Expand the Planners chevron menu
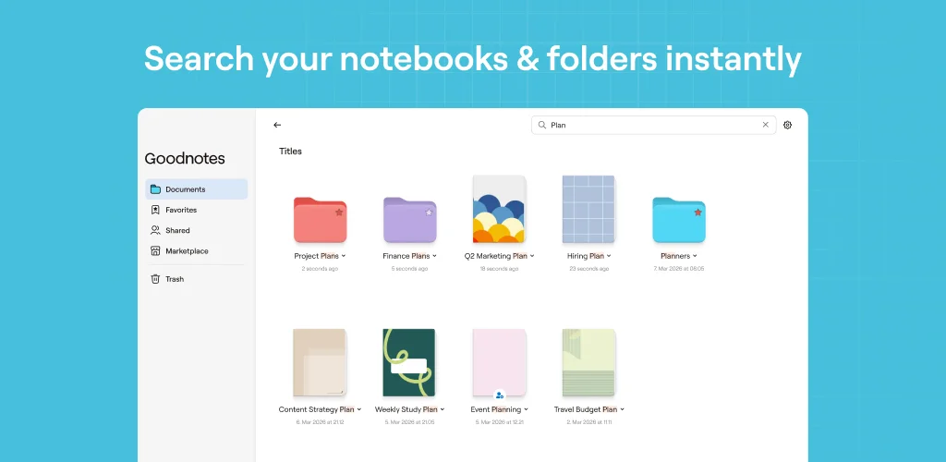 pos(695,256)
